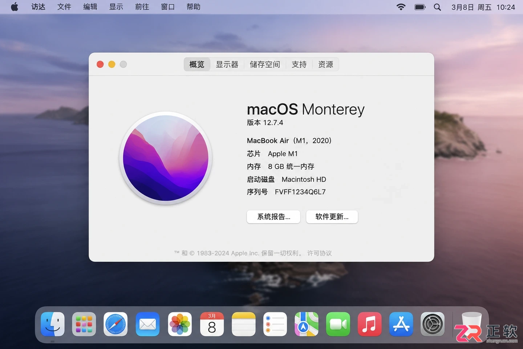This screenshot has height=349, width=523.
Task: Open App Store from the Dock
Action: 401,324
